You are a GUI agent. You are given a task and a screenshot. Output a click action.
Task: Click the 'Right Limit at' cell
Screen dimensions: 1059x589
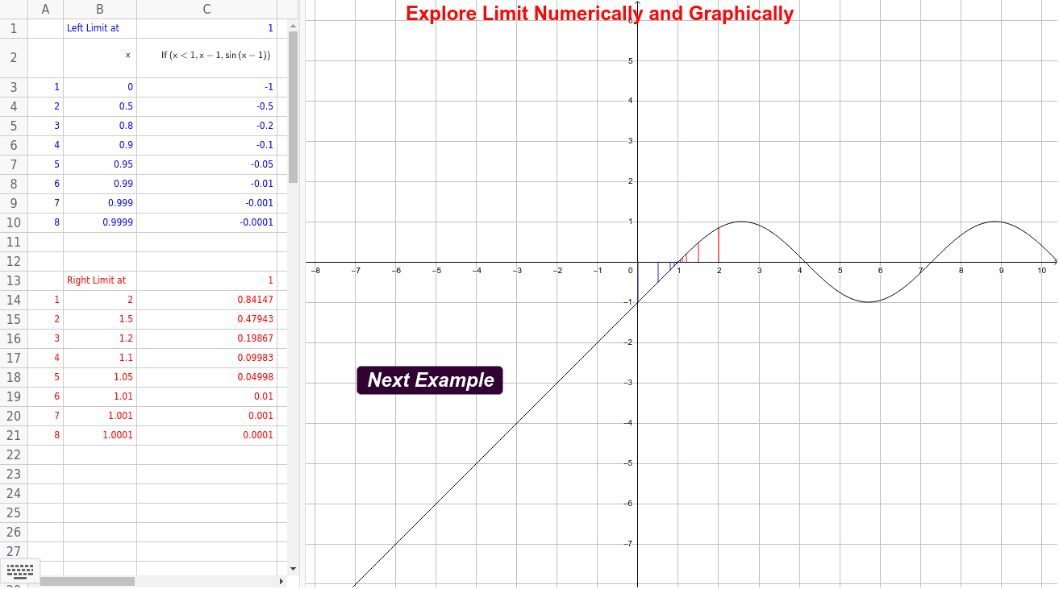click(x=100, y=280)
